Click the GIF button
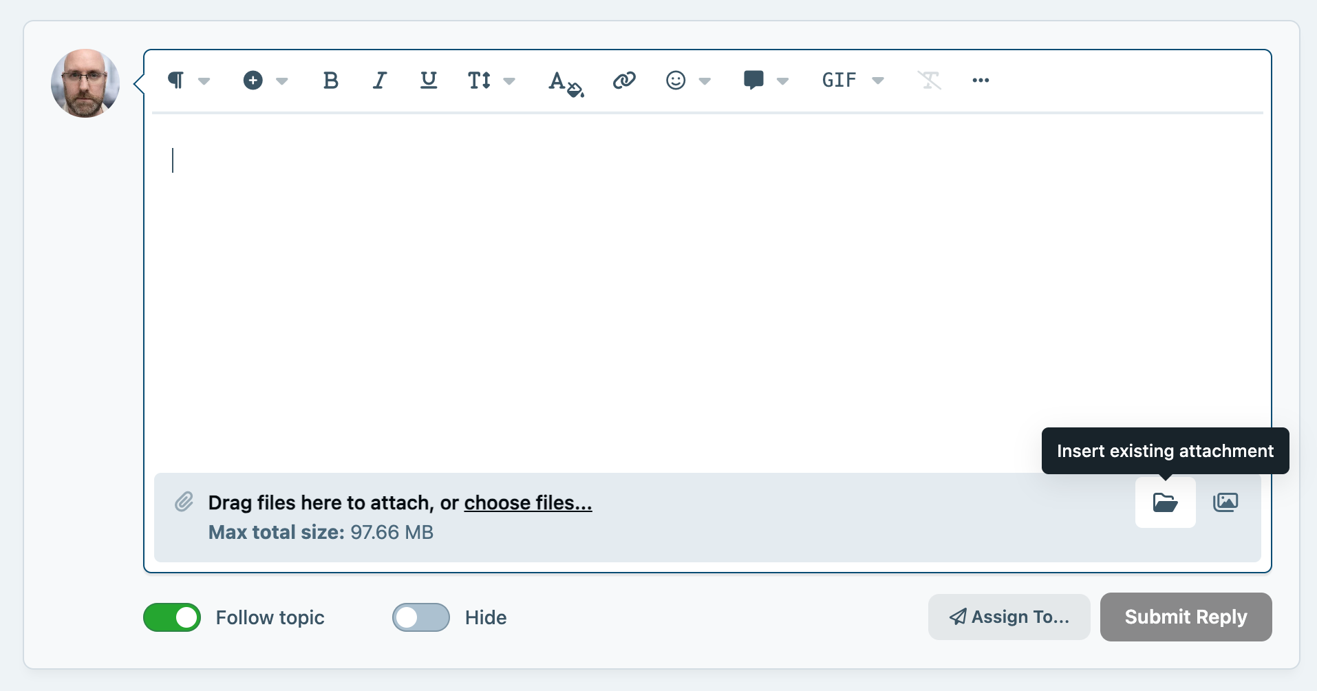The image size is (1317, 691). [839, 81]
